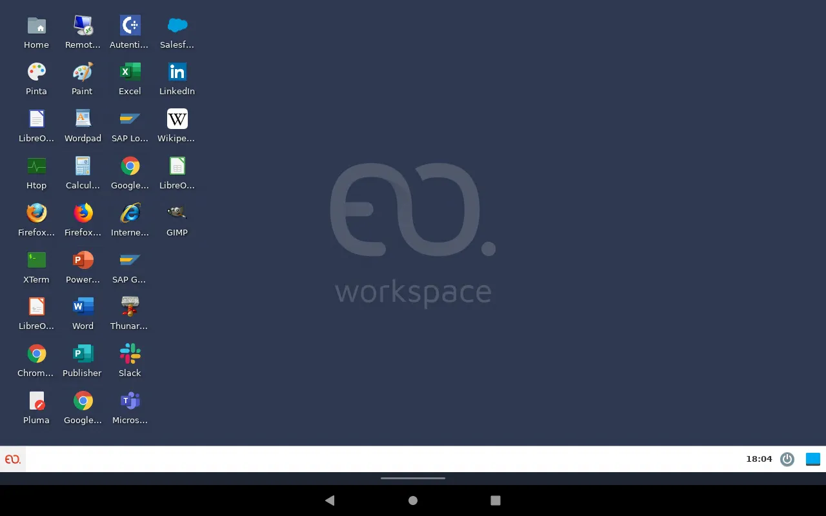Click the gesture handle bar above the navigation buttons
The width and height of the screenshot is (826, 516).
413,479
